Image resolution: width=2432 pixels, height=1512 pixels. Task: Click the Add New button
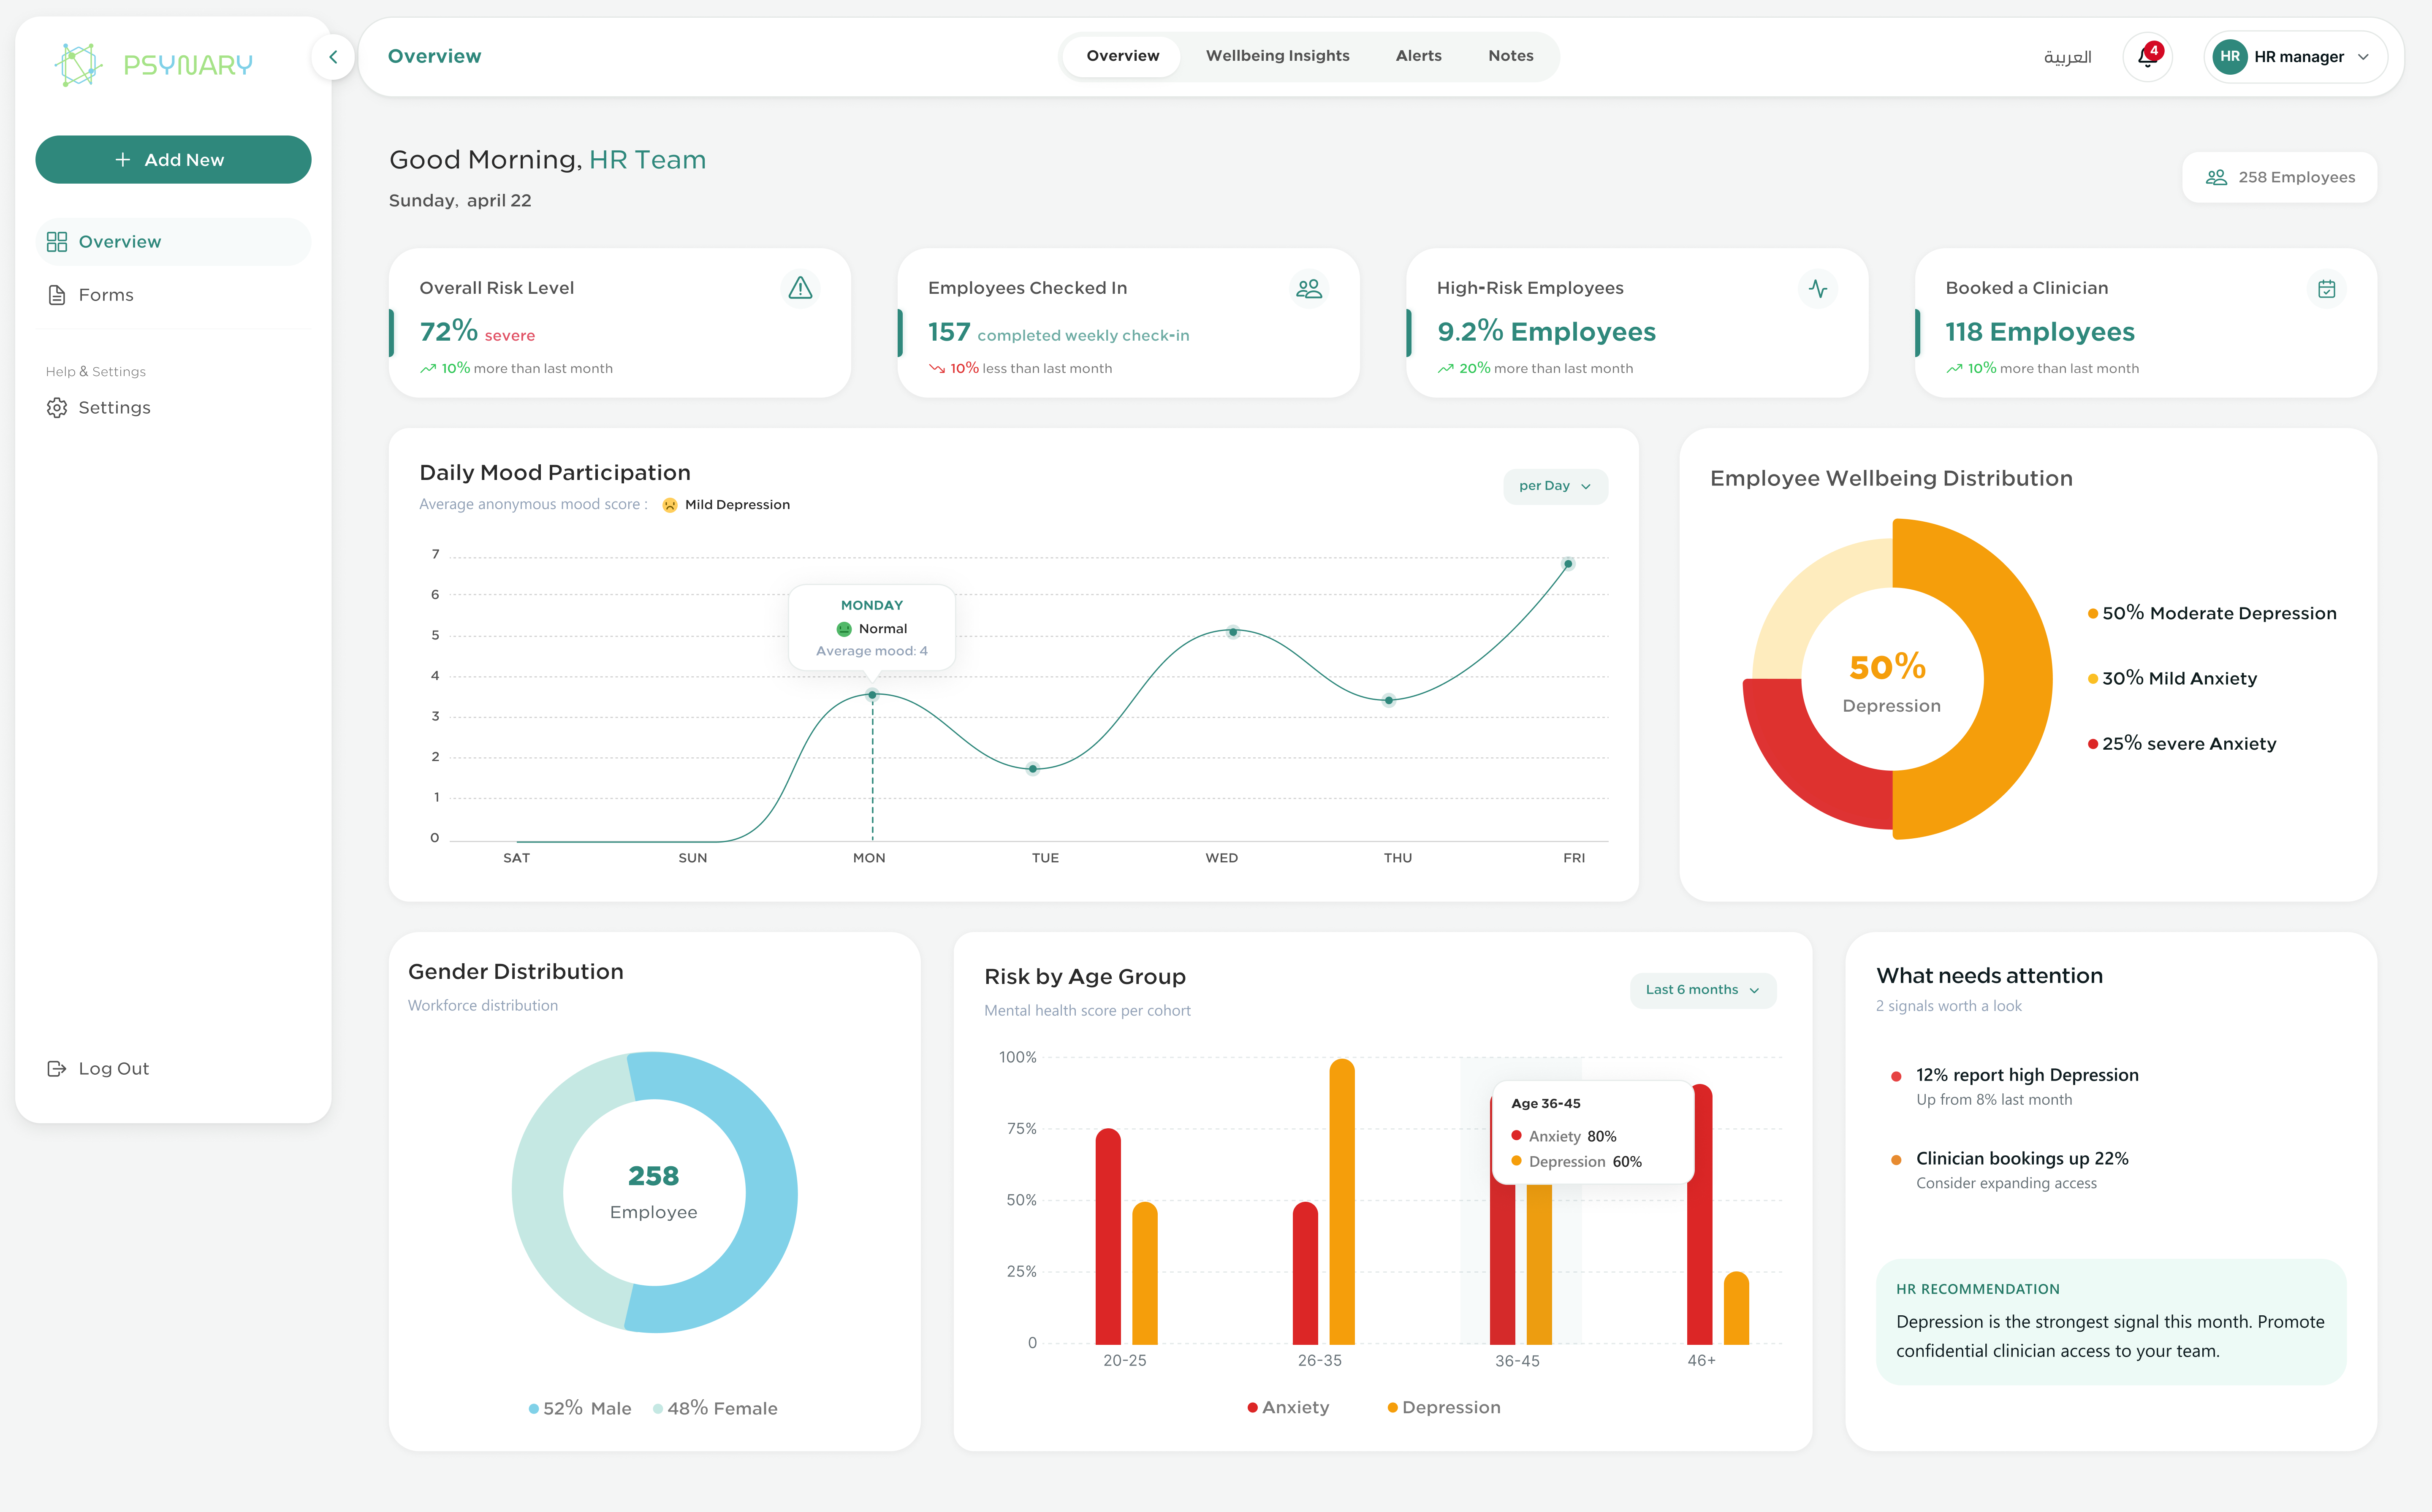click(x=173, y=160)
